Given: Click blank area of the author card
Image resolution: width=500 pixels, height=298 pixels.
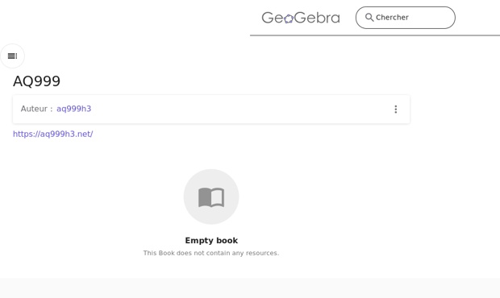Looking at the screenshot, I should point(240,110).
